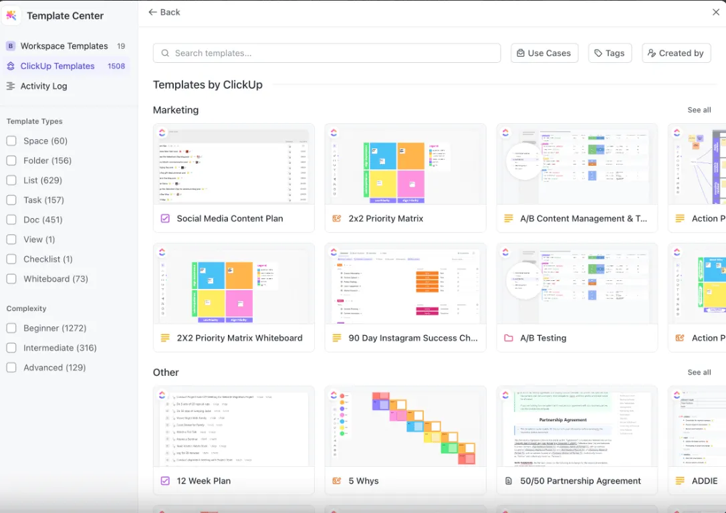Open the 2x2 Priority Matrix thumbnail
This screenshot has height=513, width=726.
tap(405, 164)
